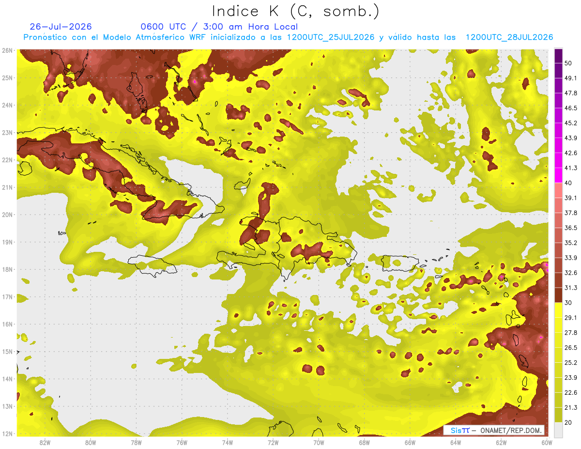Click the '0600 UTC / 3:00 am Hora Local' time label
The width and height of the screenshot is (581, 449).
coord(219,27)
